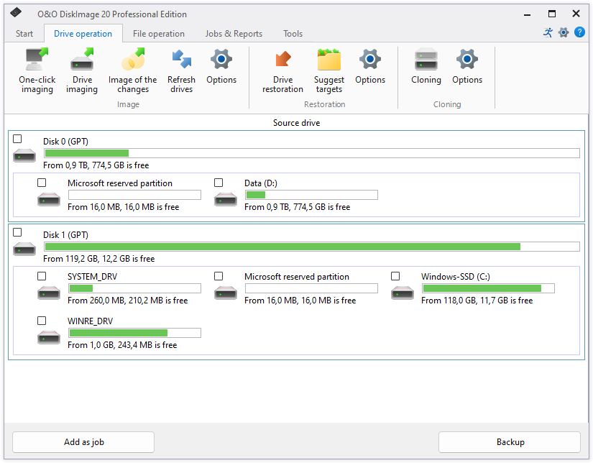Open Options in the Cloning group
Screen dimensions: 593x463
tap(467, 60)
